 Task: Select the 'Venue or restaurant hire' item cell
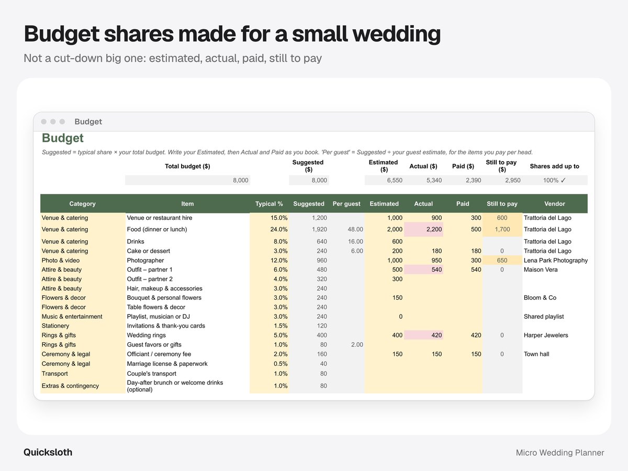coord(187,218)
